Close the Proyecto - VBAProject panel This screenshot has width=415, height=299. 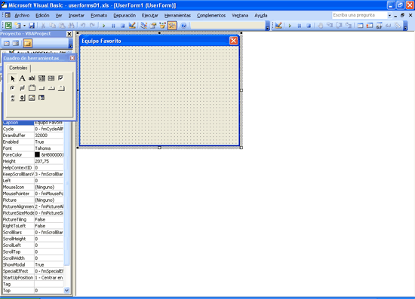(69, 34)
